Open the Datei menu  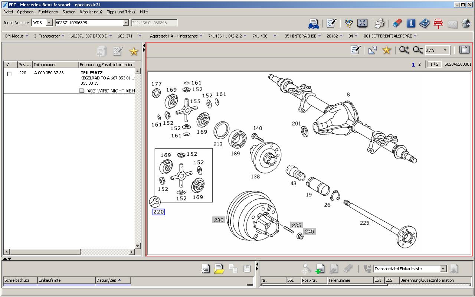[x=8, y=12]
